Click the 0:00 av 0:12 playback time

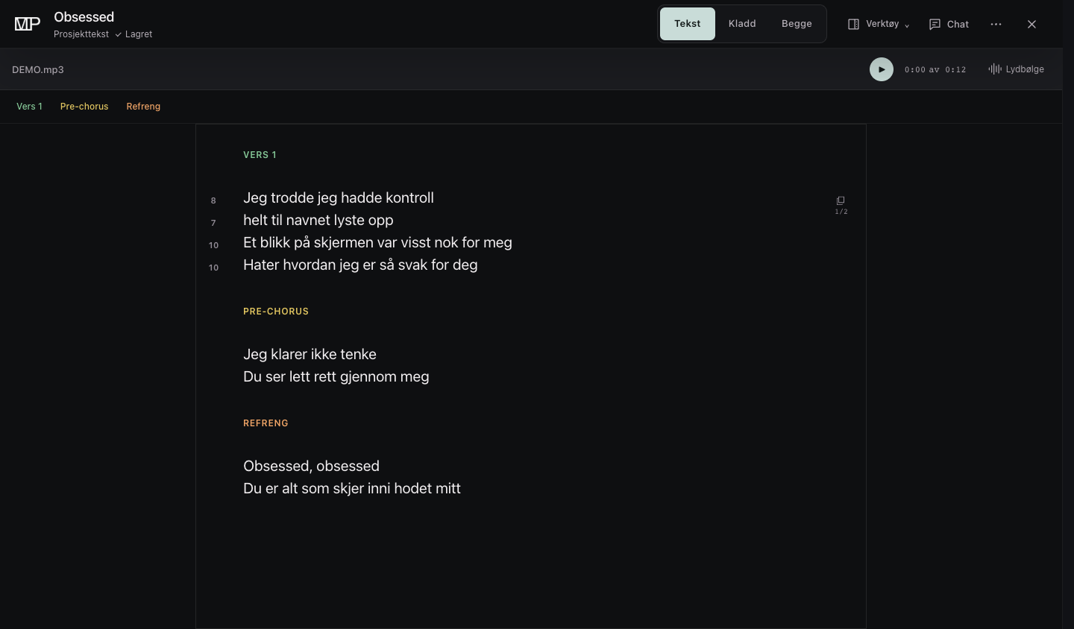coord(935,69)
